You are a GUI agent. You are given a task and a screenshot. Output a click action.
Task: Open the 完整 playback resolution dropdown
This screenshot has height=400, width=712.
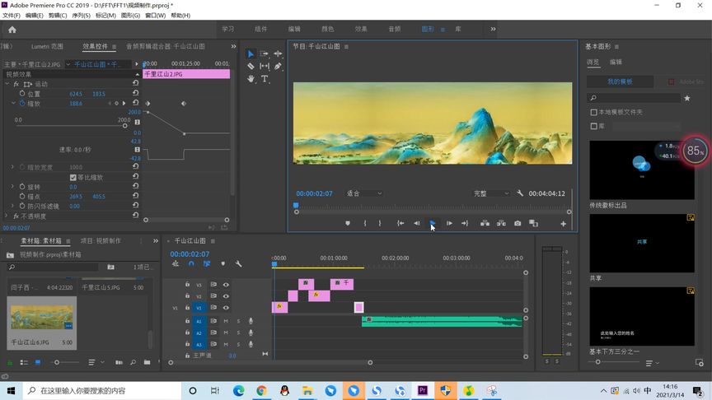[x=490, y=193]
